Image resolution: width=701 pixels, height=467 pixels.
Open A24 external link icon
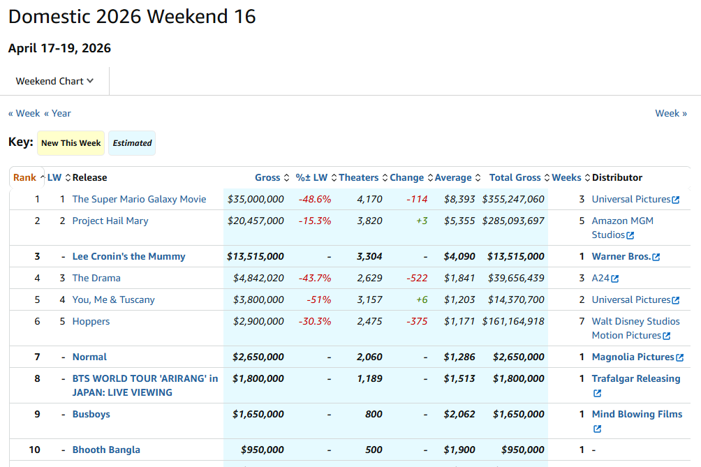pos(615,279)
